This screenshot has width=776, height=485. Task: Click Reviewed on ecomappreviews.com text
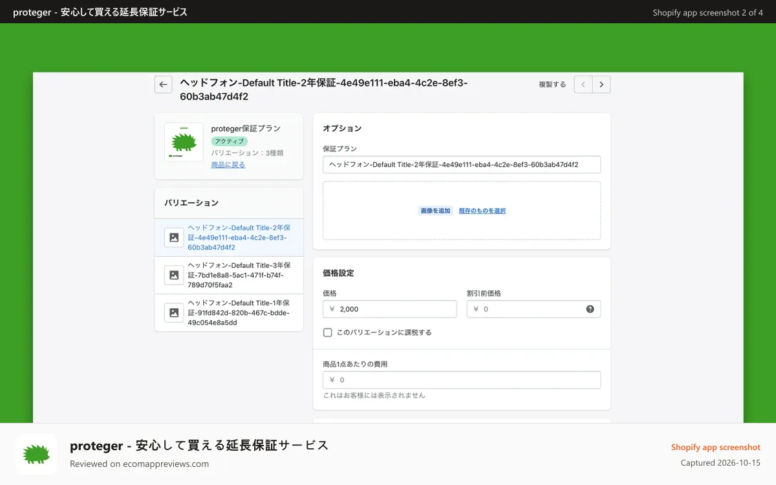click(x=139, y=464)
